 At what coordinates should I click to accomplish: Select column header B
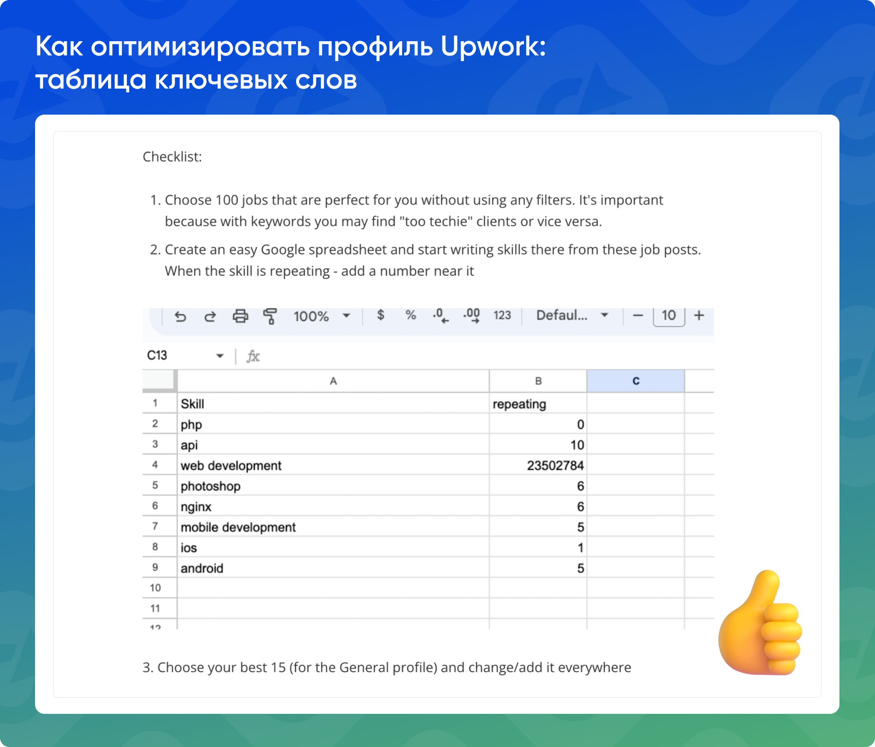pos(538,380)
